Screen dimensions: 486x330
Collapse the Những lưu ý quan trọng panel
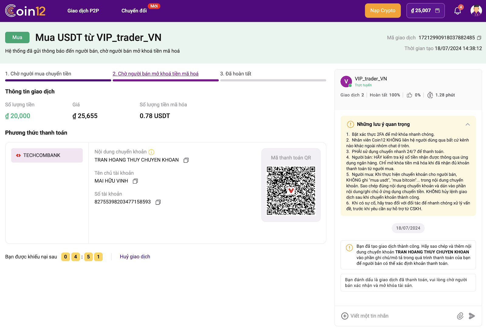click(468, 124)
